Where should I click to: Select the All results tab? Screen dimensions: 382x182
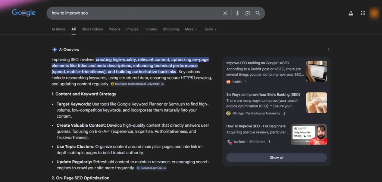(73, 29)
